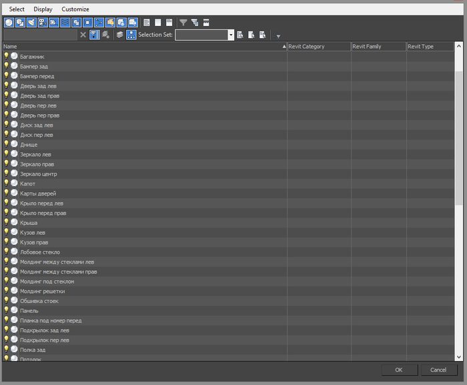
Task: Toggle light bulb visibility for Крыша
Action: tap(6, 222)
